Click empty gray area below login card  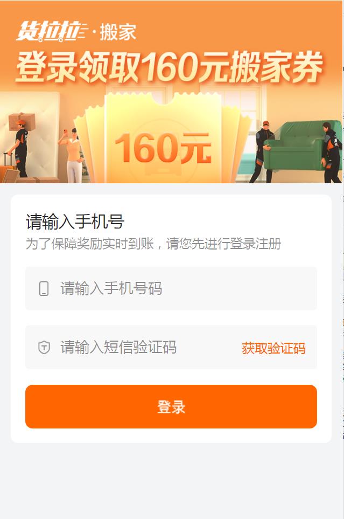coord(171,480)
